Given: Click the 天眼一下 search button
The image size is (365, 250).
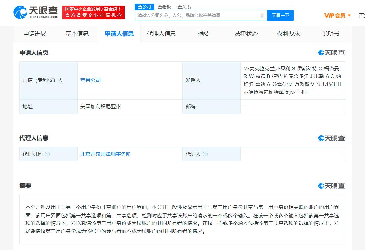Looking at the screenshot, I should (x=281, y=15).
